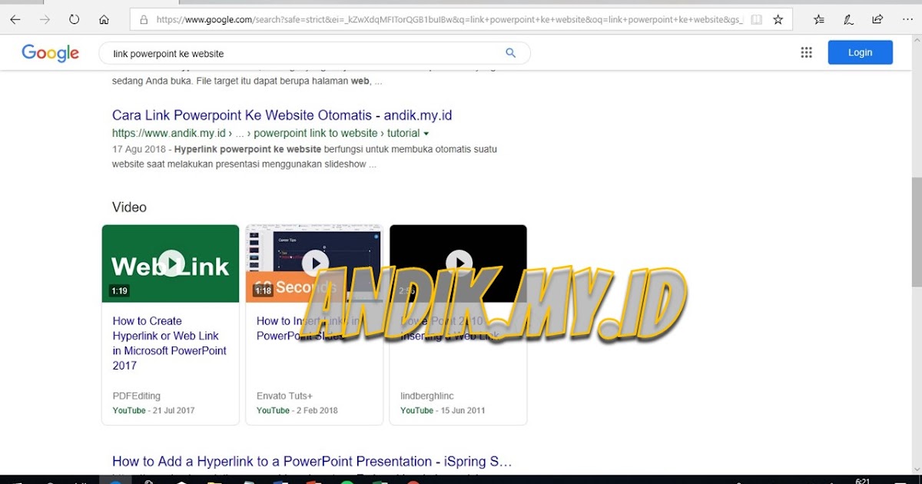
Task: Open the Settings and more (...) menu
Action: click(x=907, y=19)
